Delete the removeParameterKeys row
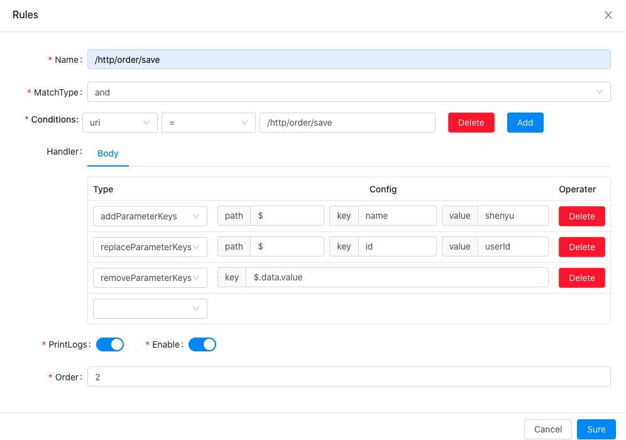626x440 pixels. [x=581, y=277]
